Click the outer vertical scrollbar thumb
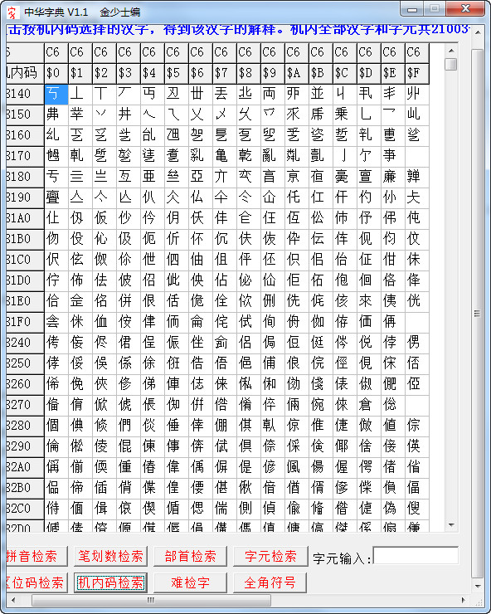Screen dimensions: 491x614 (x=478, y=314)
